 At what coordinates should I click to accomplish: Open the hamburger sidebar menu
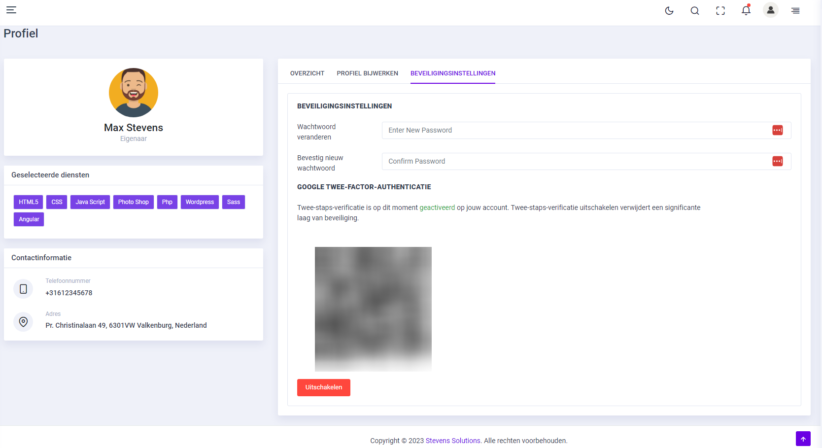tap(11, 10)
